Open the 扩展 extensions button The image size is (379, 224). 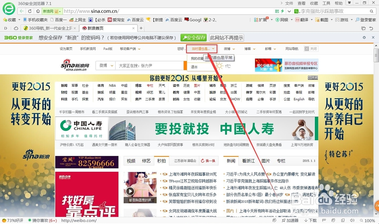pyautogui.click(x=261, y=20)
